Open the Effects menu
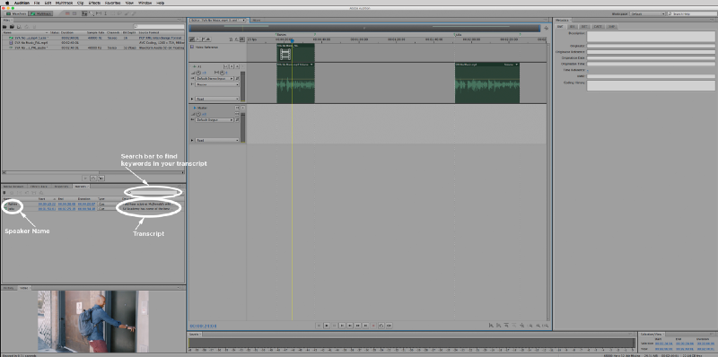The image size is (718, 357). pyautogui.click(x=94, y=3)
